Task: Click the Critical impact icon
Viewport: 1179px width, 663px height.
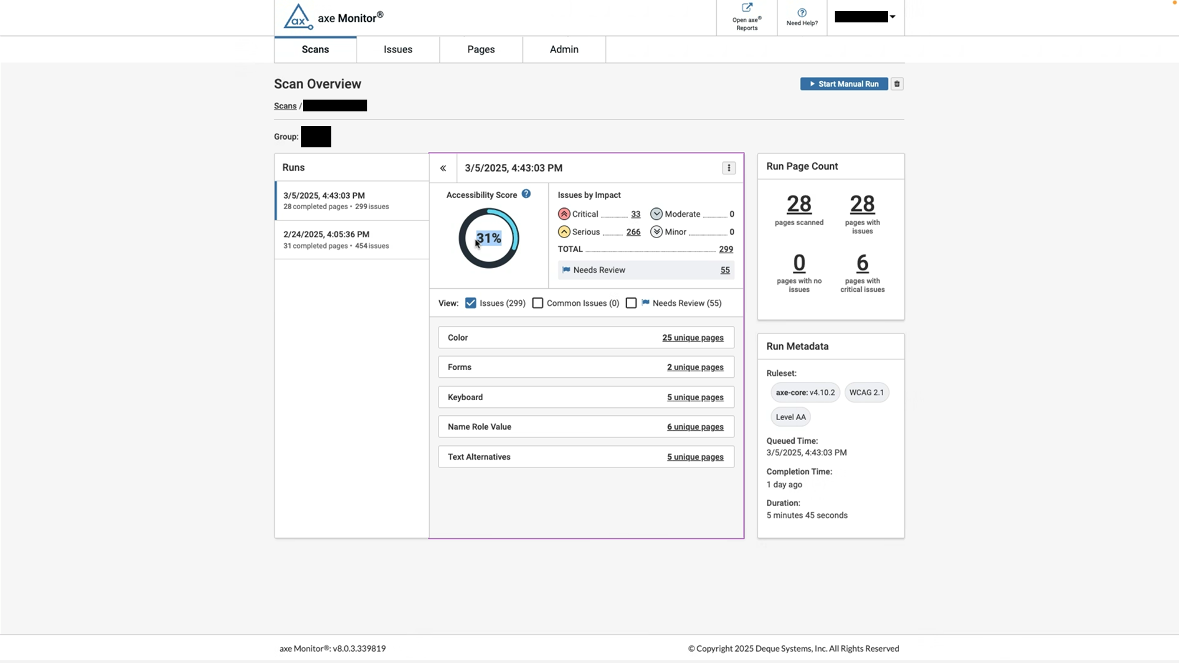Action: [x=564, y=214]
